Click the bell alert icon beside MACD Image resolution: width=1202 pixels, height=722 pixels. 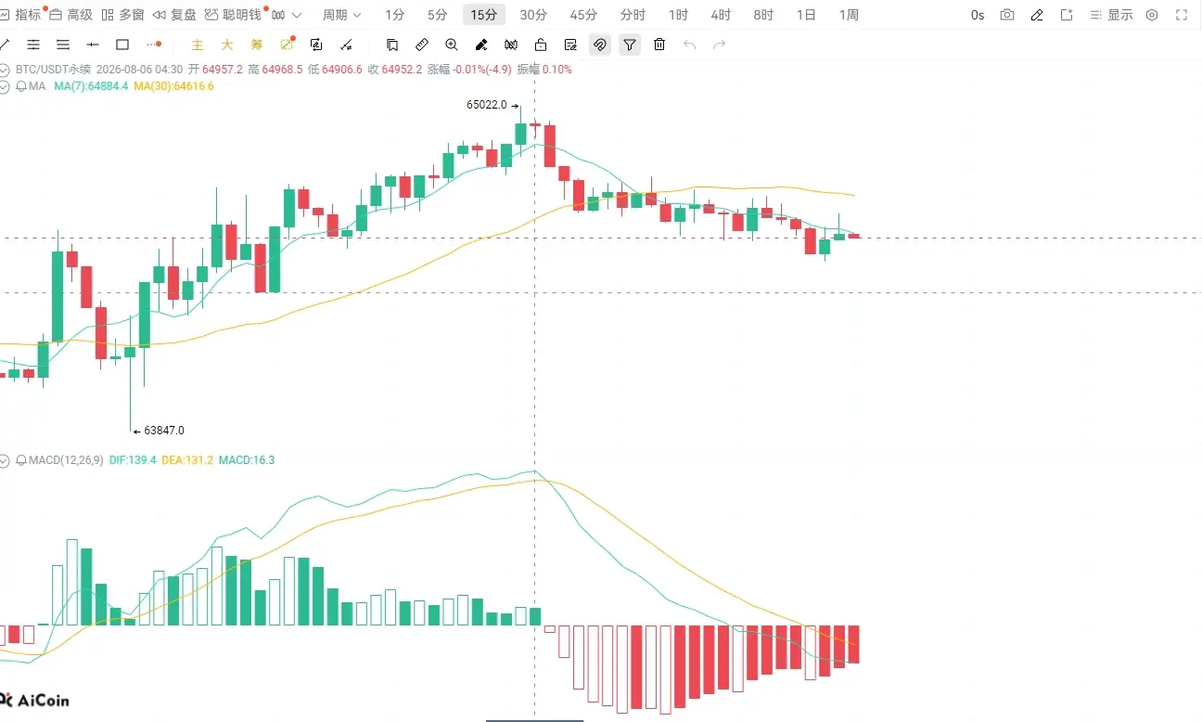coord(21,460)
